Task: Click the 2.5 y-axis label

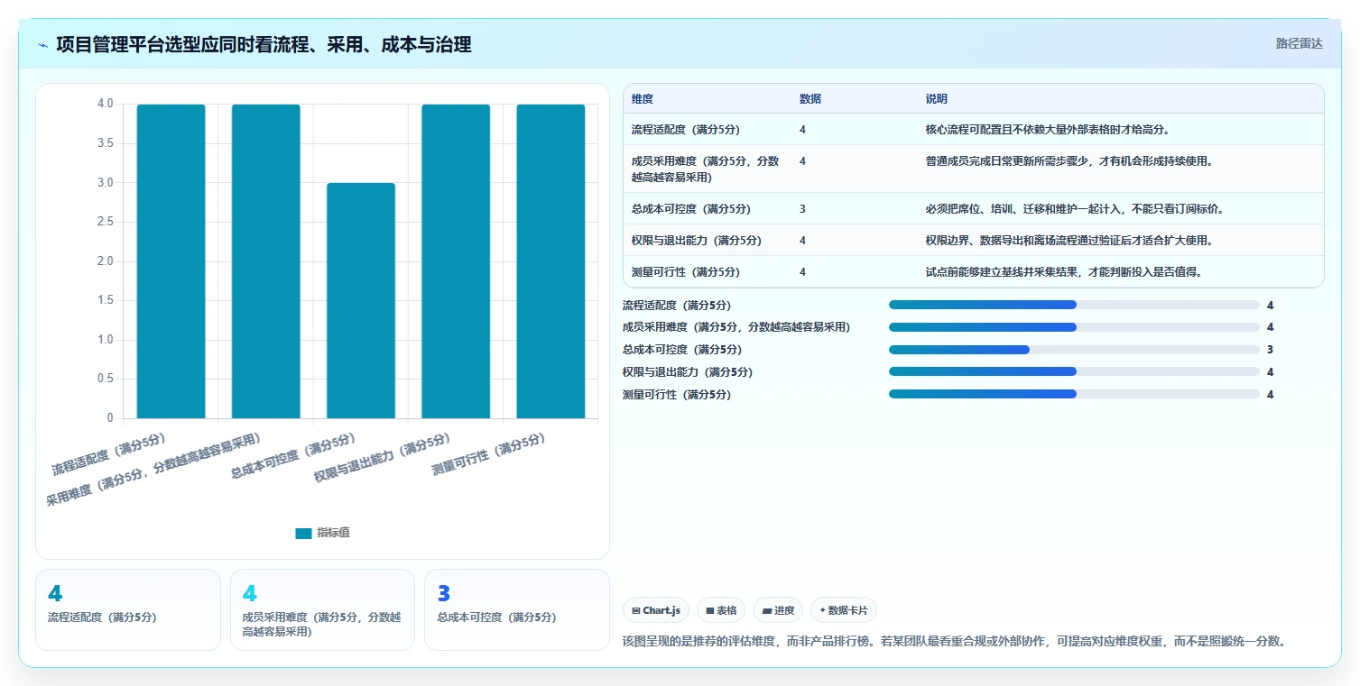Action: tap(105, 222)
